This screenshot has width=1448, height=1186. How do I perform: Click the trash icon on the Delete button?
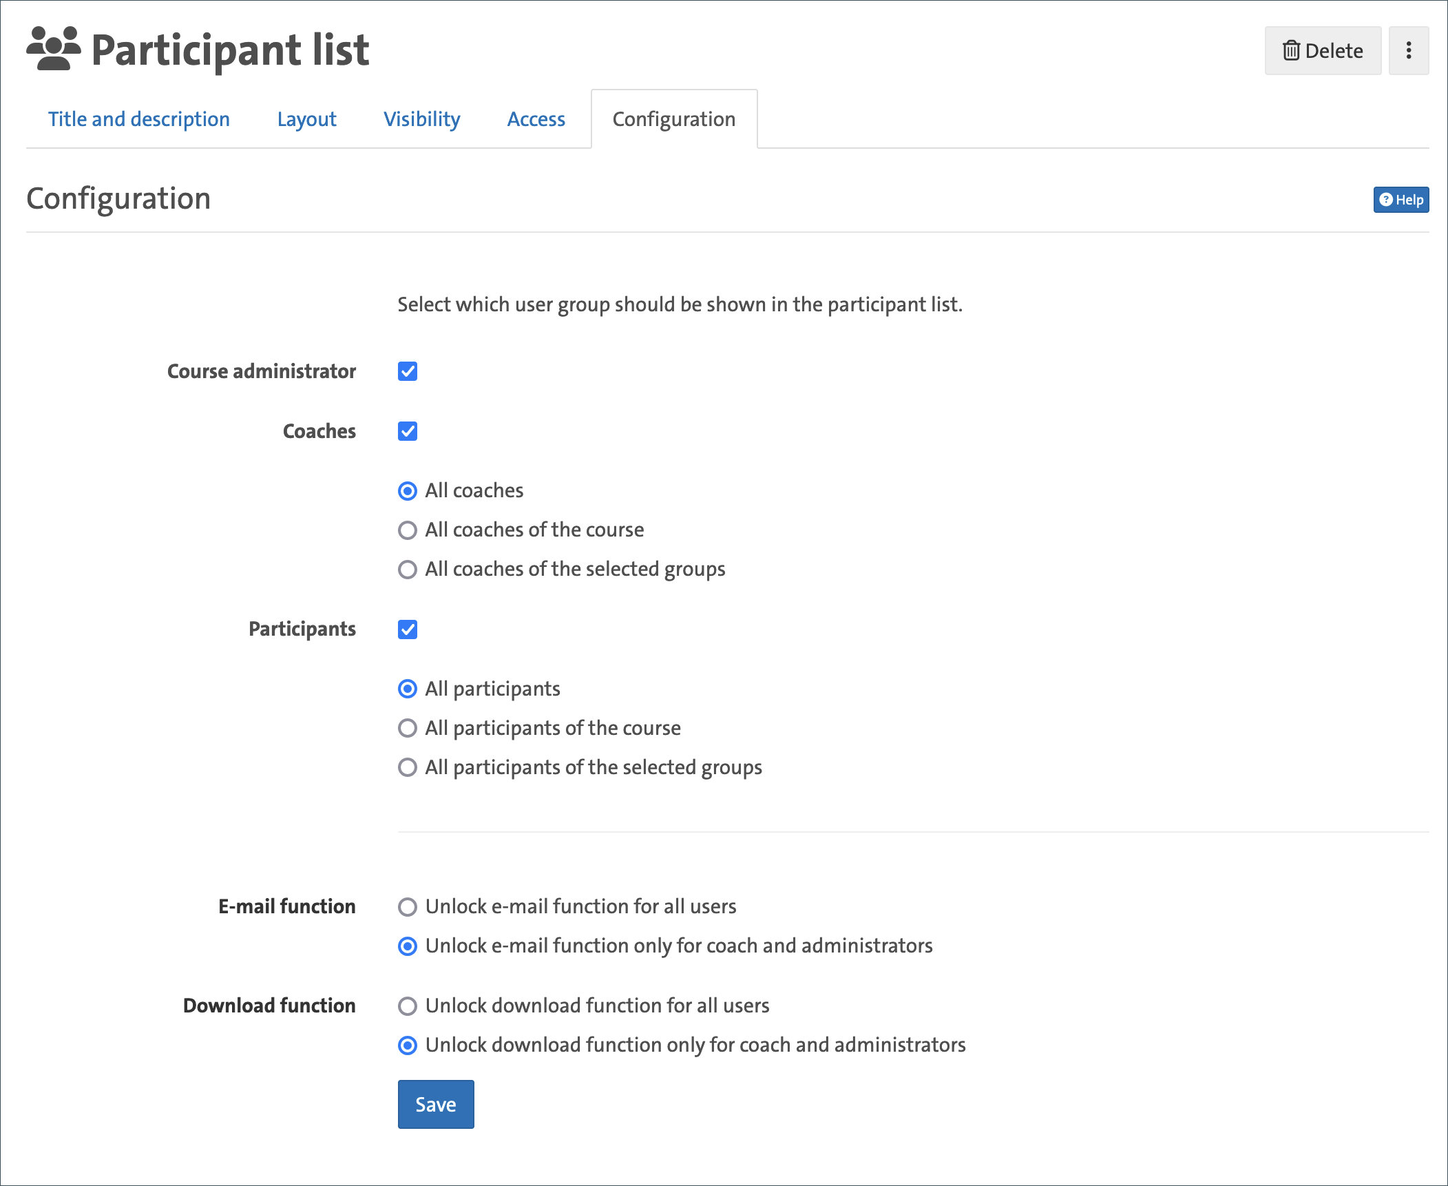point(1292,50)
